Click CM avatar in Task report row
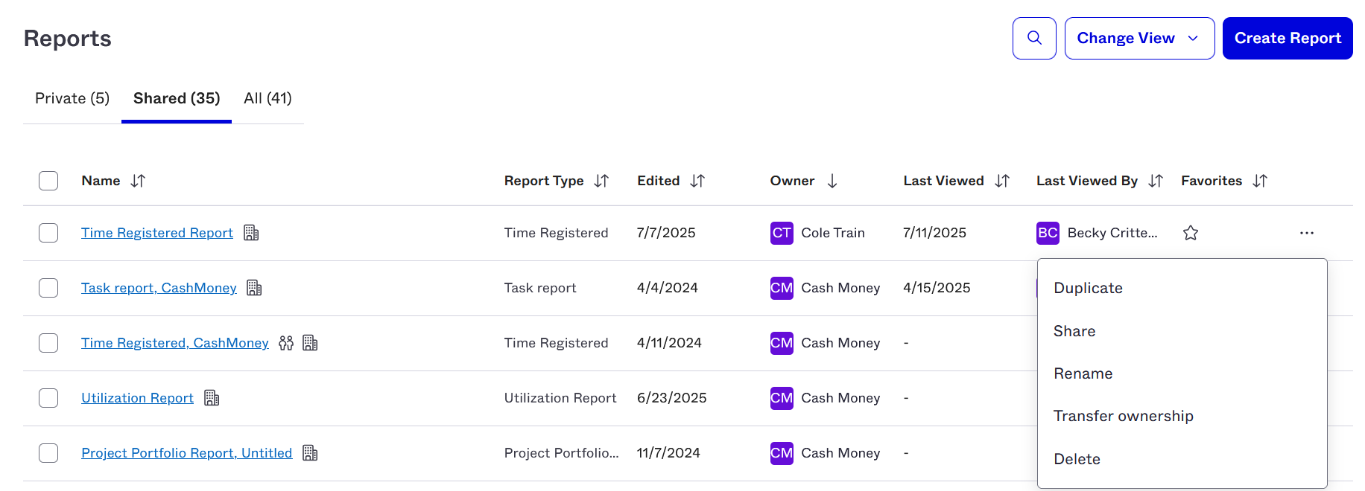 [782, 288]
